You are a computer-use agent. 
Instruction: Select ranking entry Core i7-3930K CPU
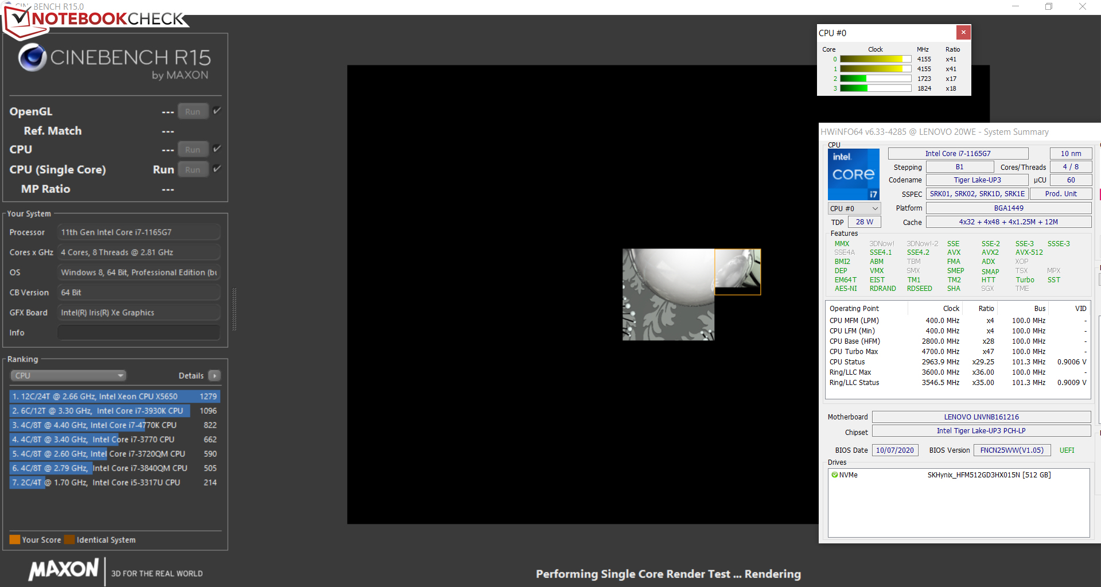click(115, 411)
